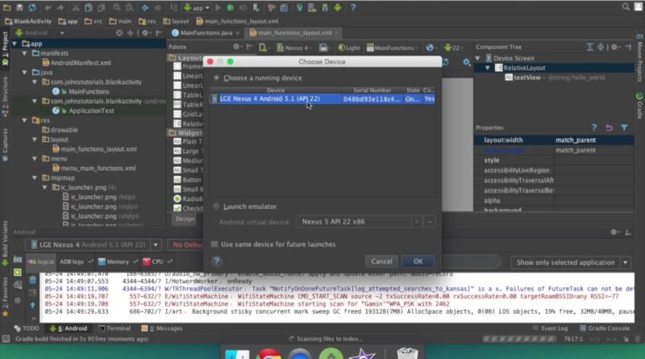Viewport: 645px width, 359px height.
Task: Open the LGE Nexus 4 device dropdown in Android panel
Action: 93,244
